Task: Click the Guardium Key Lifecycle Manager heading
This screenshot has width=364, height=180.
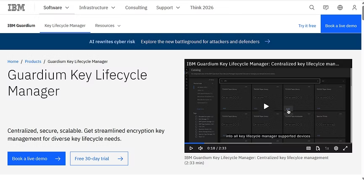Action: pos(77,83)
